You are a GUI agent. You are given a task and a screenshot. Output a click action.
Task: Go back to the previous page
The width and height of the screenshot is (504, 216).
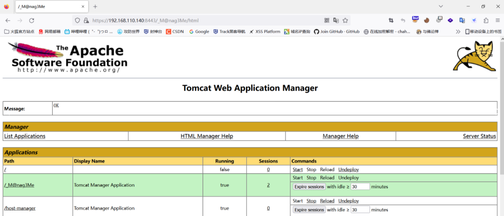(8, 21)
